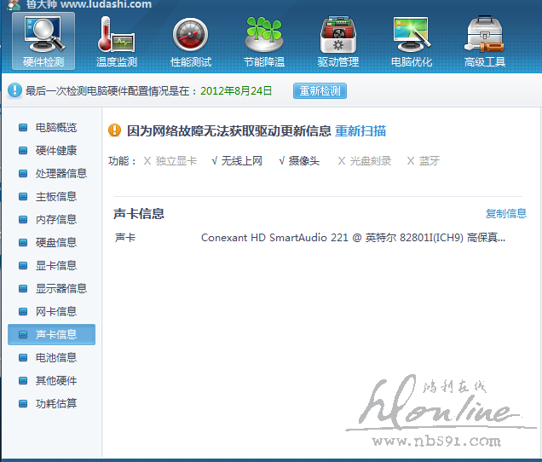Open the 硬件检测 hardware detection icon

43,40
